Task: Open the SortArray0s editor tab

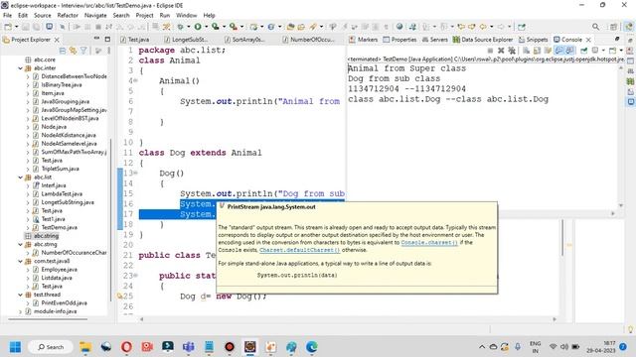Action: coord(244,40)
